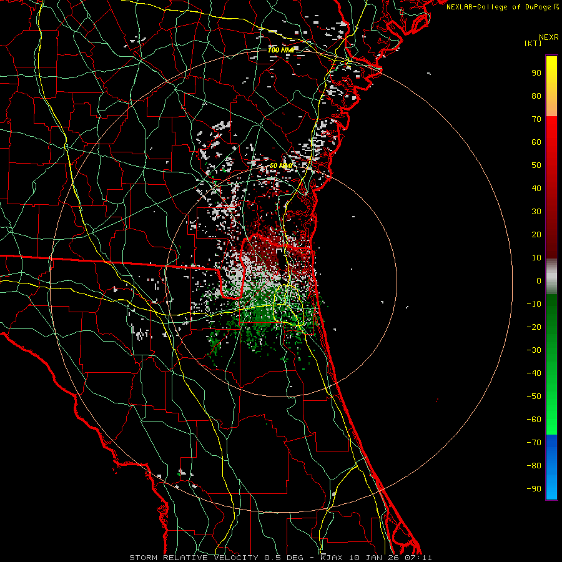Click the positive 40 scale value
Image resolution: width=562 pixels, height=562 pixels.
(x=536, y=189)
